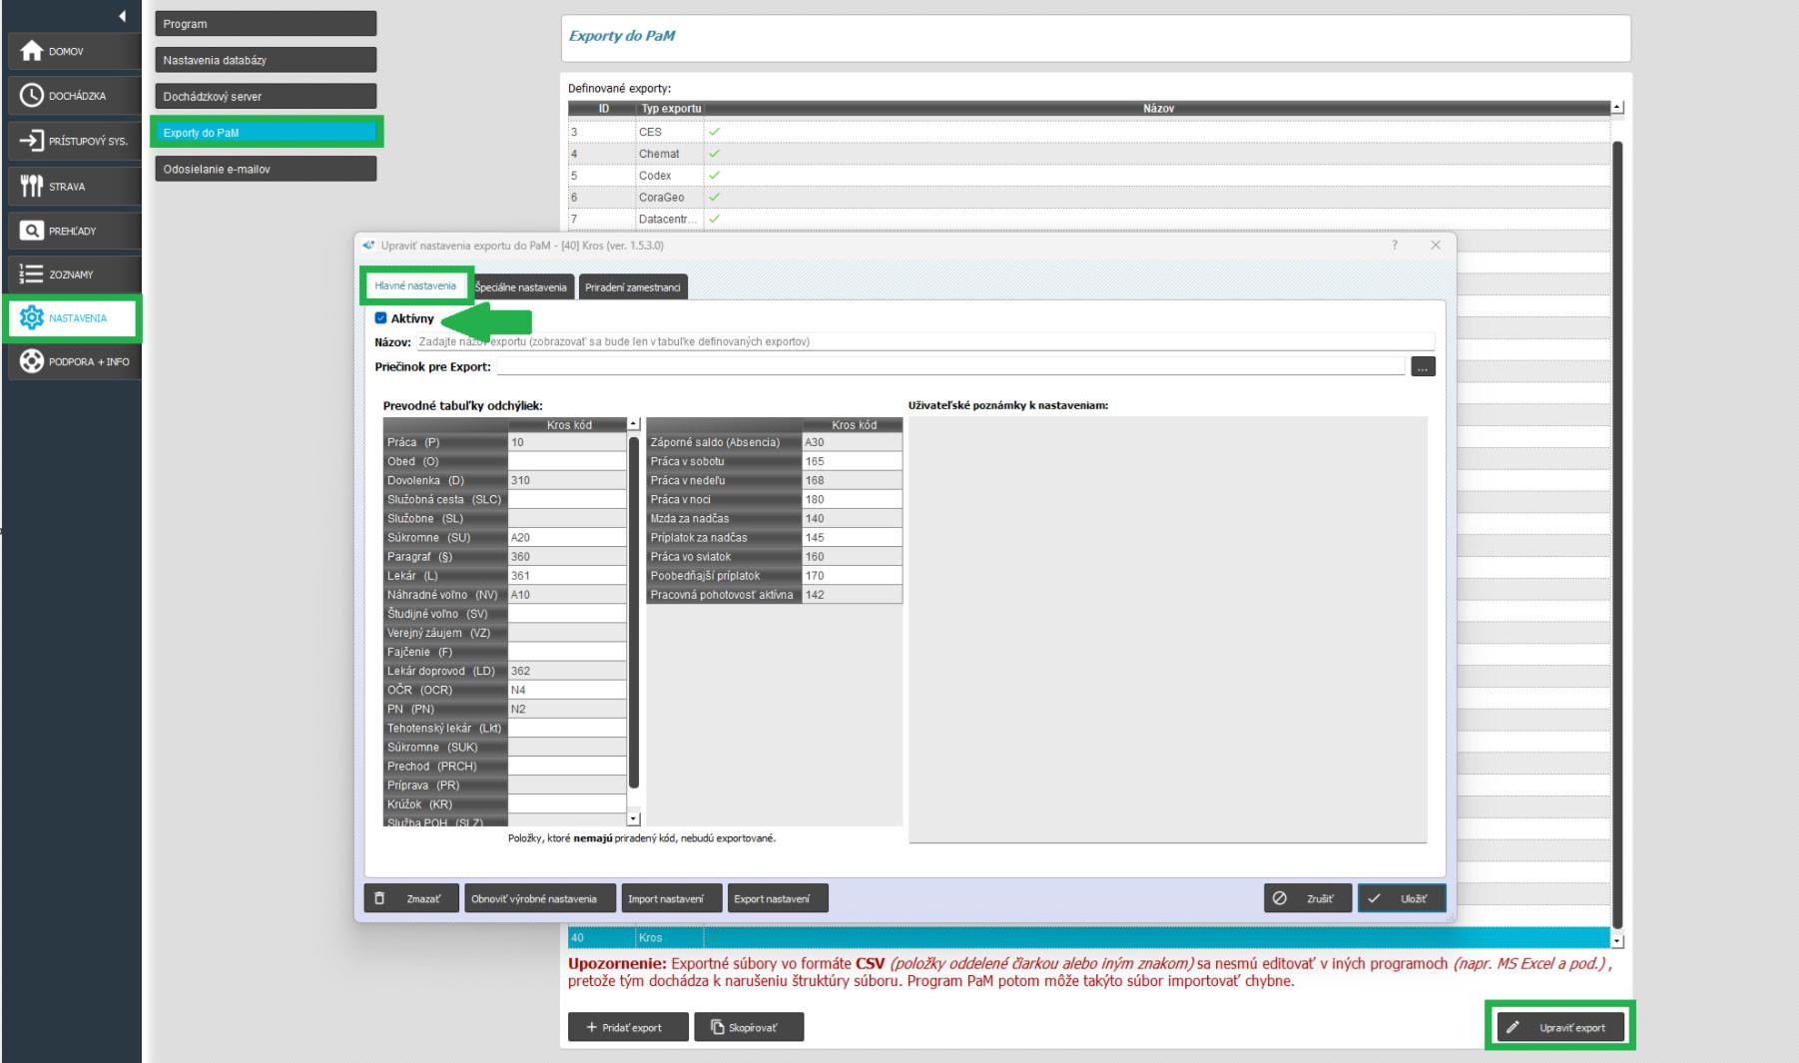Image resolution: width=1799 pixels, height=1063 pixels.
Task: Click the Názov input field
Action: (923, 341)
